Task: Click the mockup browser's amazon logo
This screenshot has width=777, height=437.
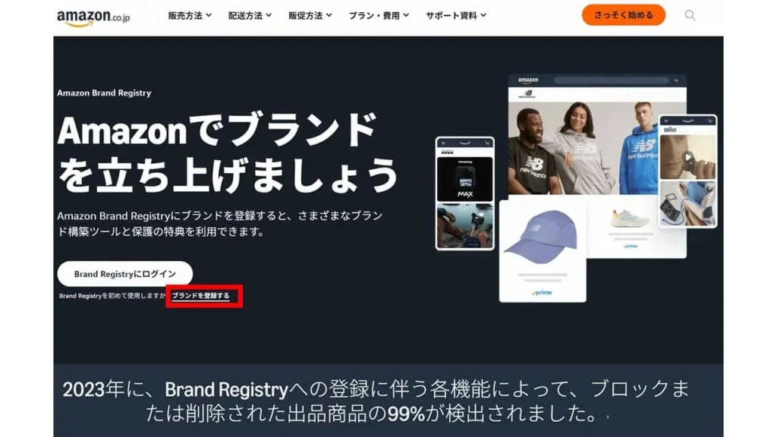Action: click(528, 80)
